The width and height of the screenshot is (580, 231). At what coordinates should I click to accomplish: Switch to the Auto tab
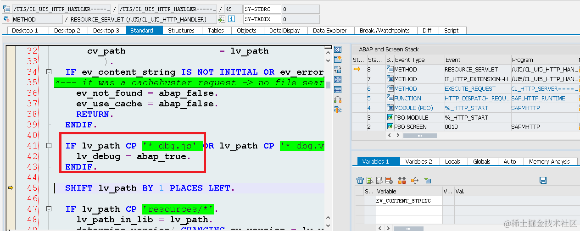pyautogui.click(x=510, y=161)
